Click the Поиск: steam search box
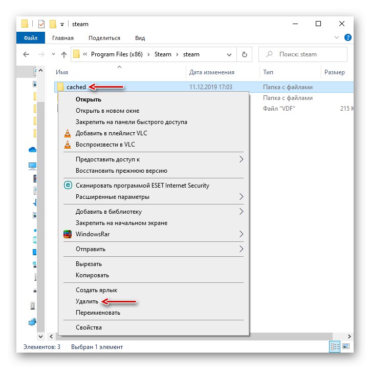370x369 pixels. (303, 54)
